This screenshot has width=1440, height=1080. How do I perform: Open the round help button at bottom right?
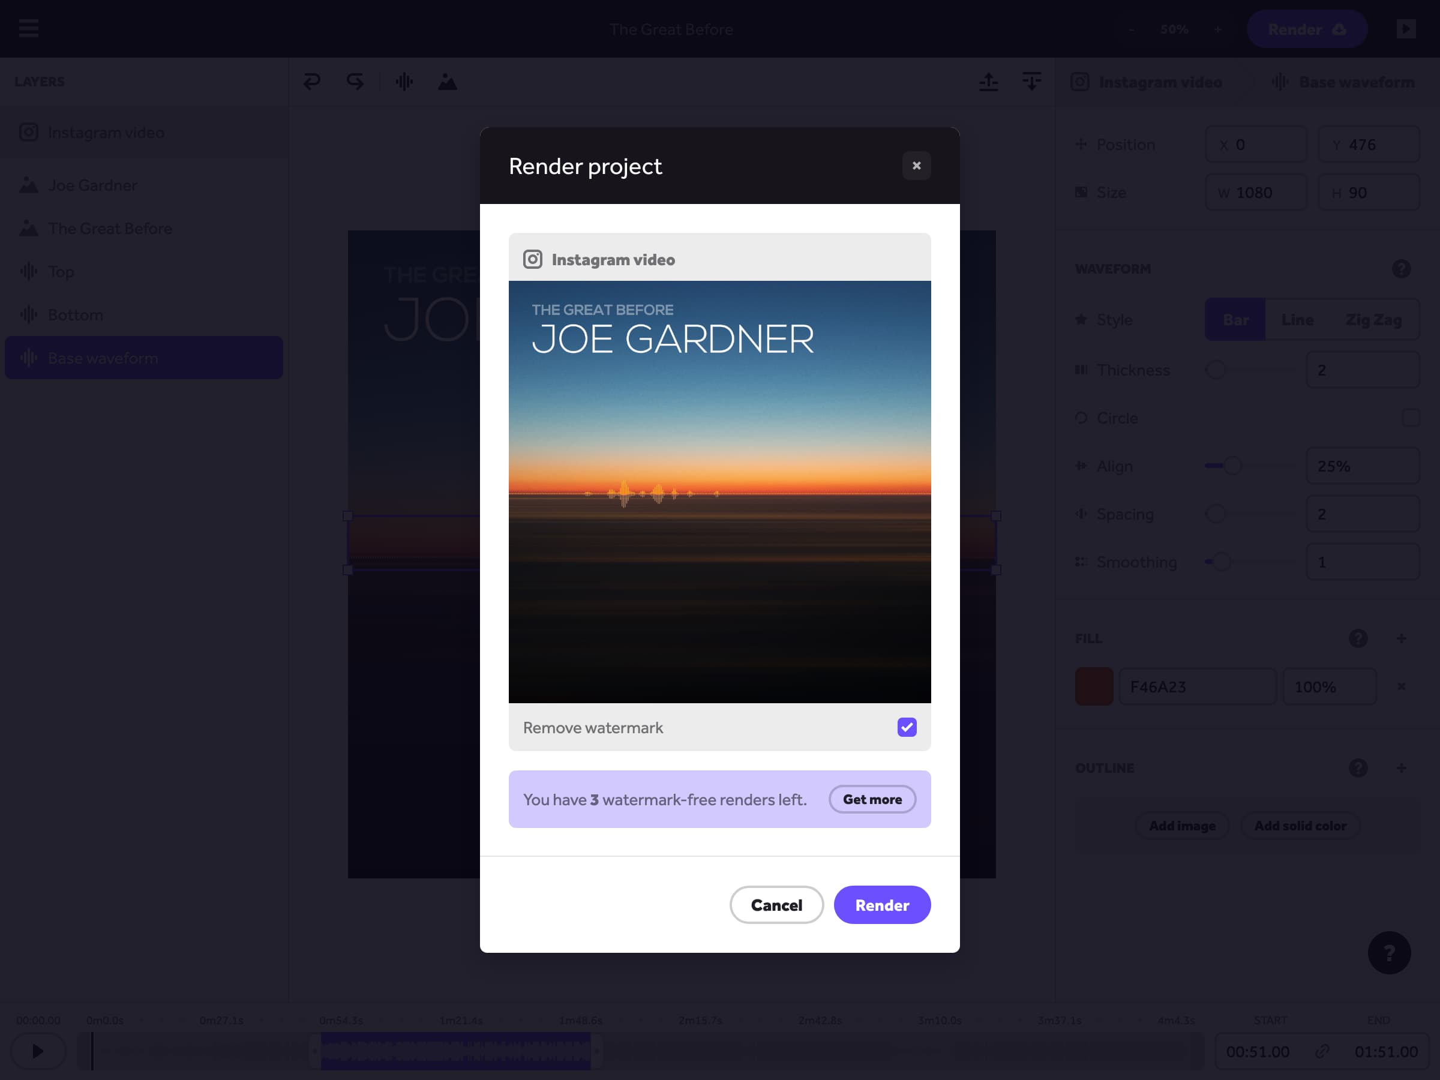tap(1388, 953)
